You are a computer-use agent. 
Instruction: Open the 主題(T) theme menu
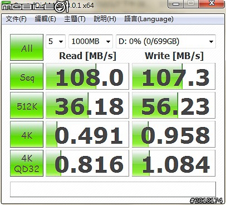tap(75, 19)
